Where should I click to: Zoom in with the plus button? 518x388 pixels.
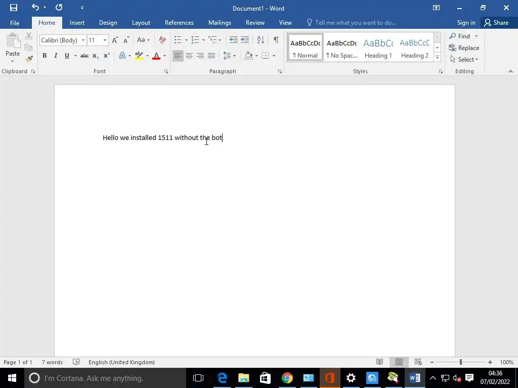(x=490, y=362)
